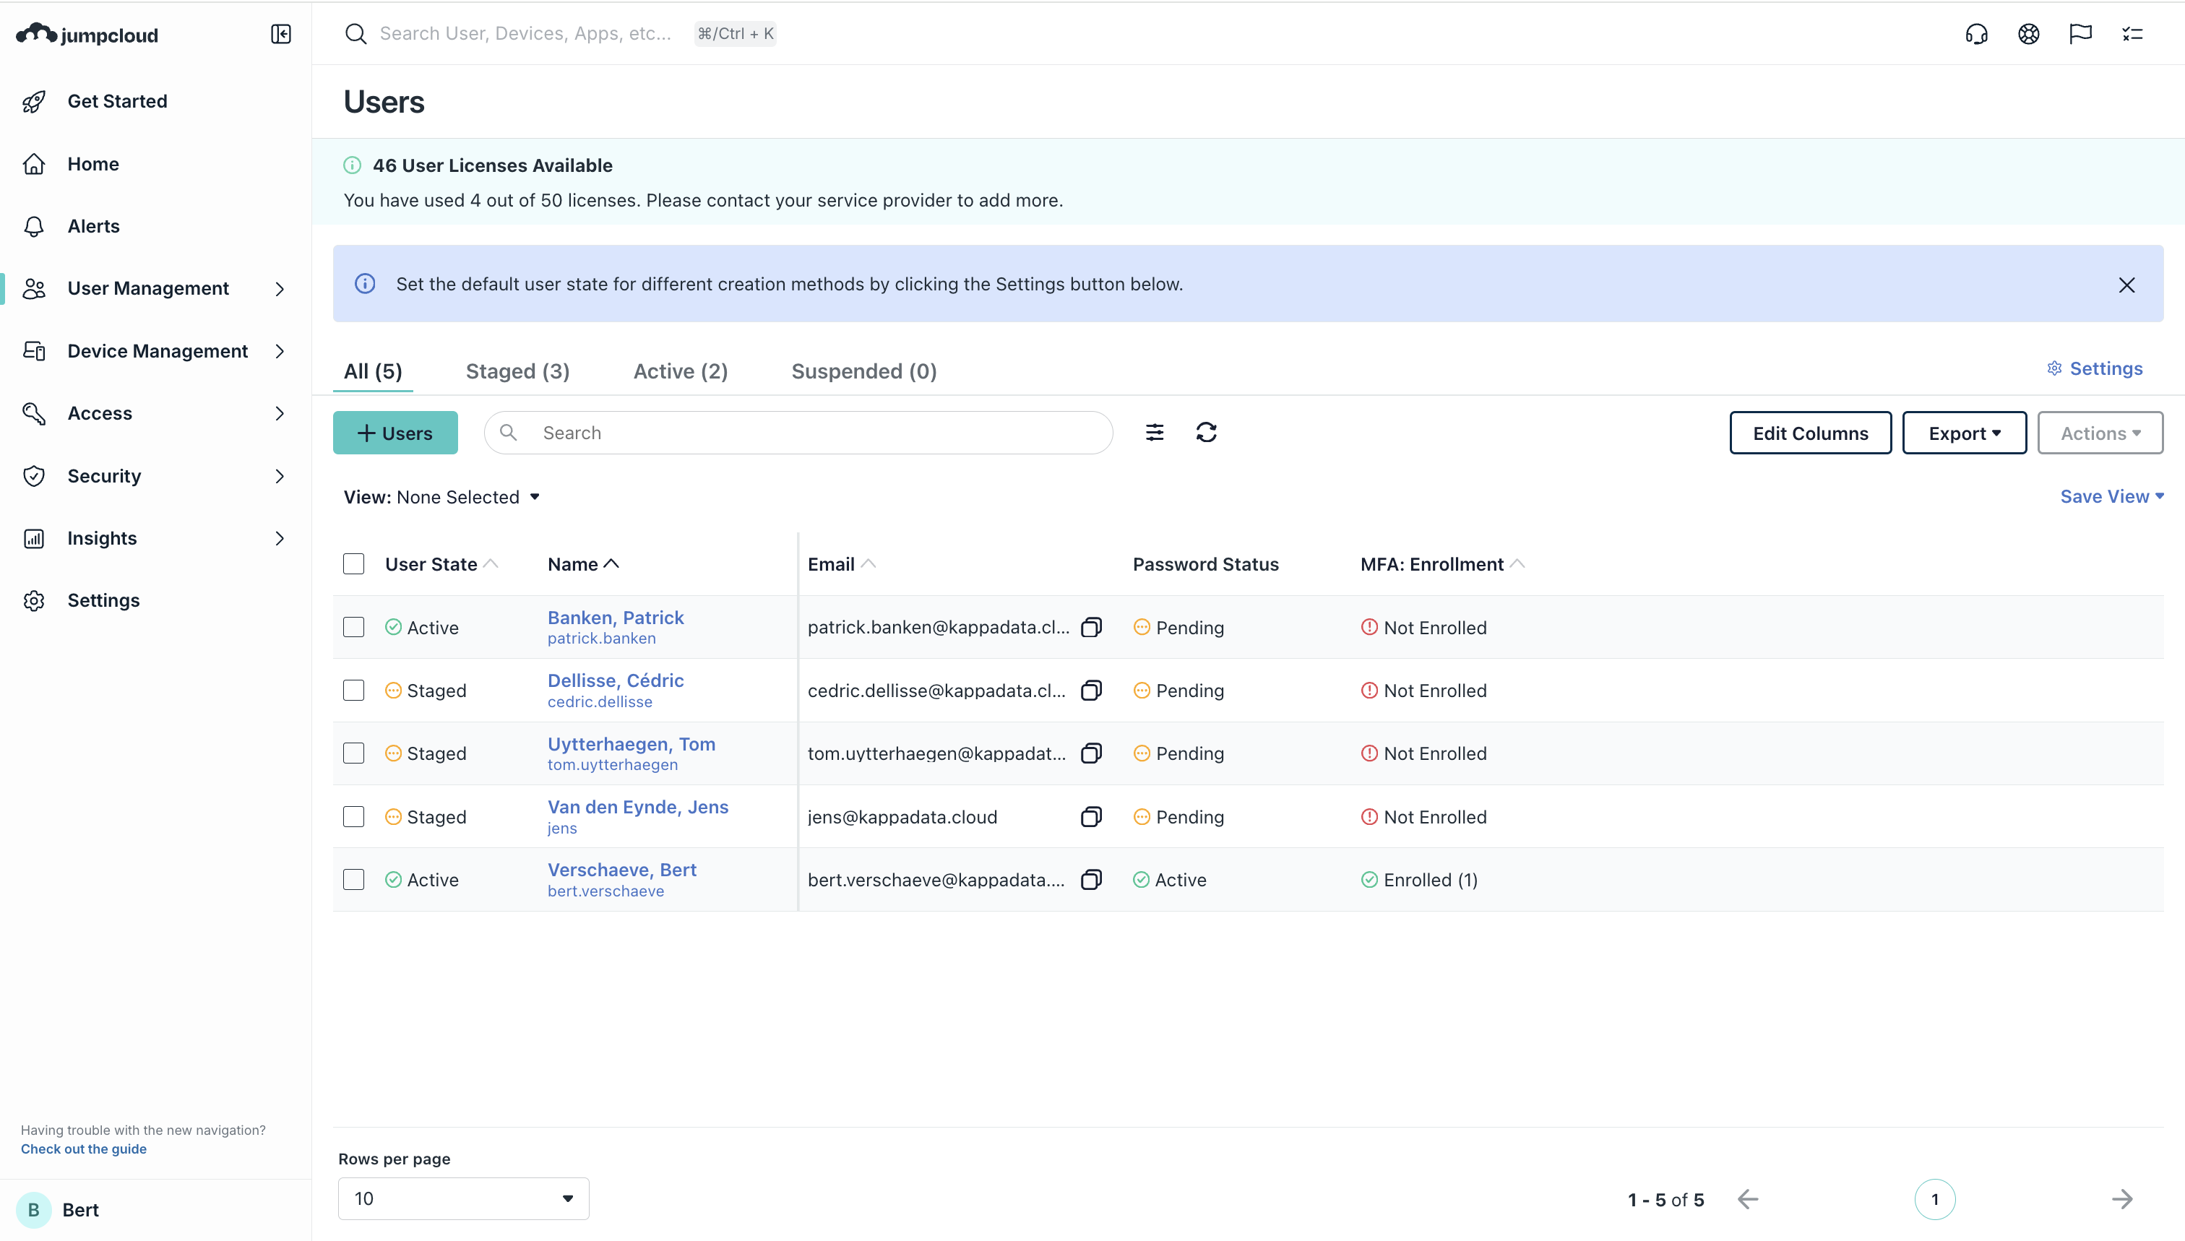This screenshot has height=1241, width=2185.
Task: Switch to the Active (2) tab
Action: coord(679,371)
